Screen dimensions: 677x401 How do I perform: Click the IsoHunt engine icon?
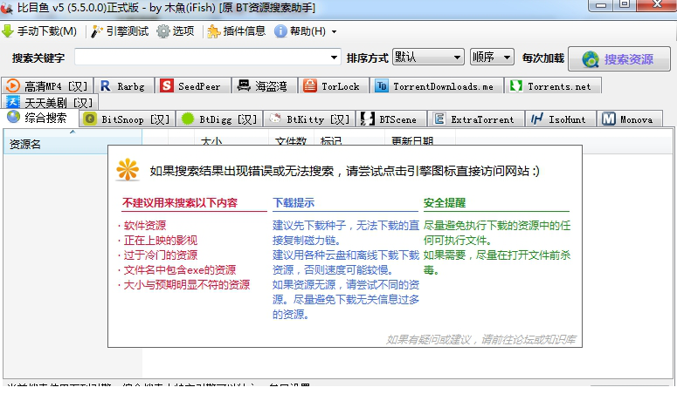(536, 119)
